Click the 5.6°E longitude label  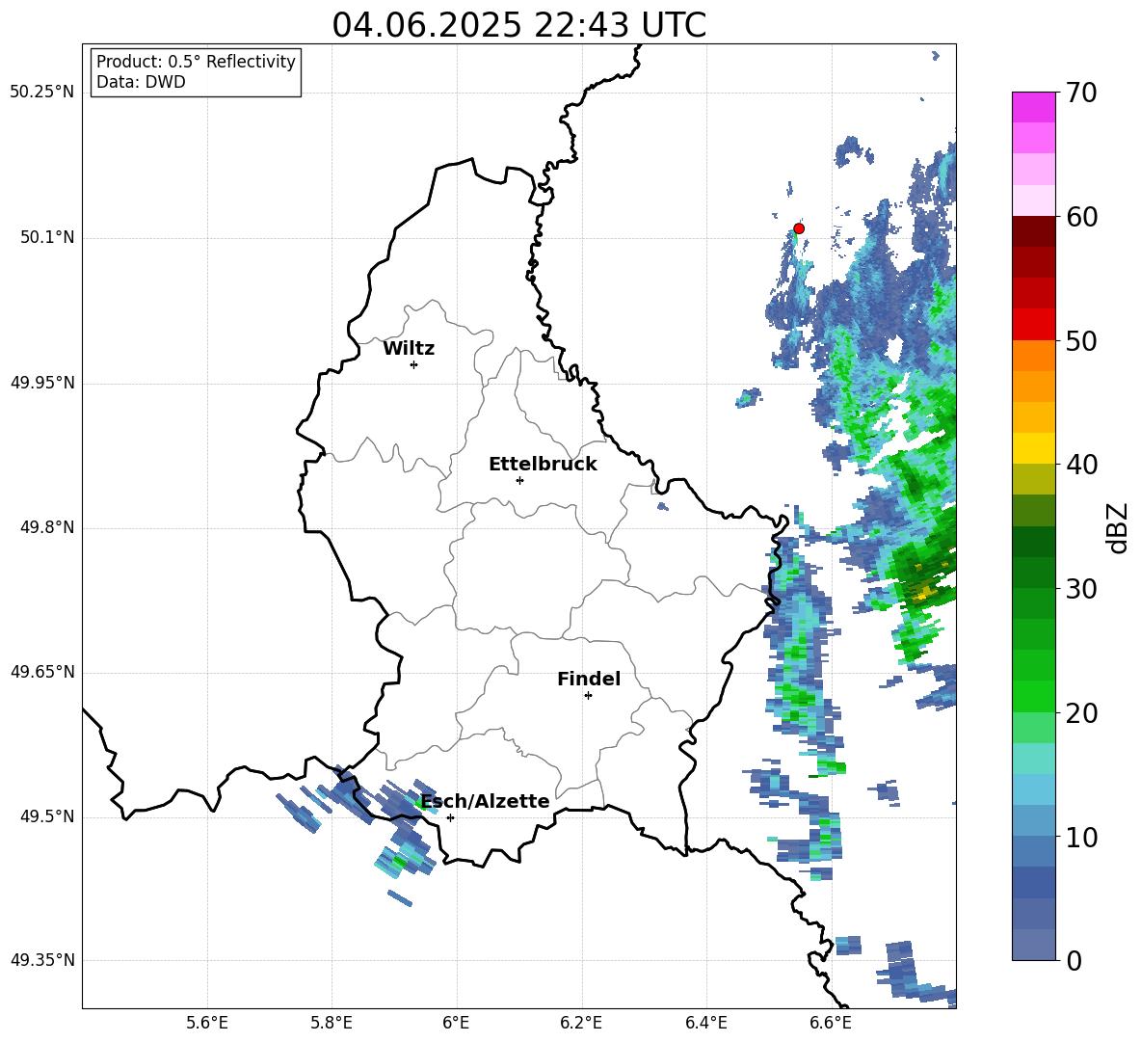click(207, 1023)
